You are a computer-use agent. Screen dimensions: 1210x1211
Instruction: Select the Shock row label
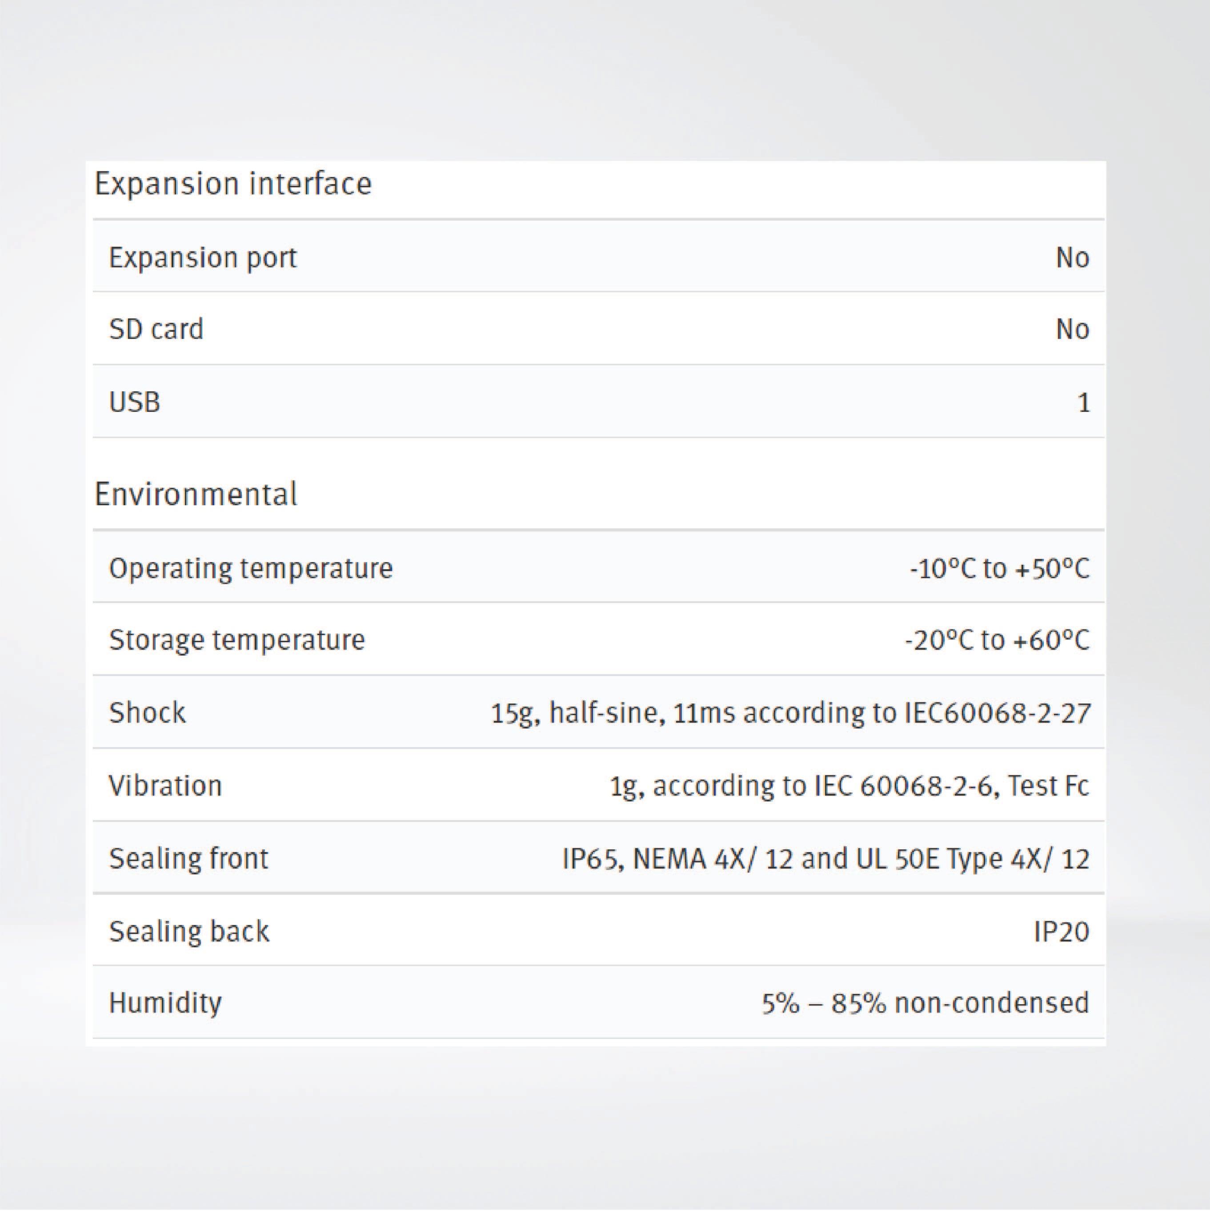(x=147, y=713)
